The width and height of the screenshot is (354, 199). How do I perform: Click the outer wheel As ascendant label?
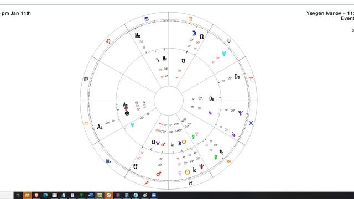100,127
